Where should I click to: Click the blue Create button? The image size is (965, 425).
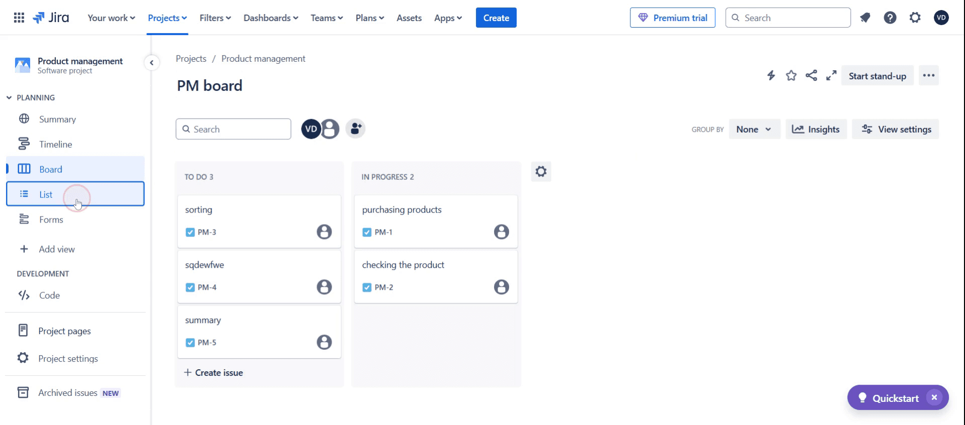(x=496, y=18)
